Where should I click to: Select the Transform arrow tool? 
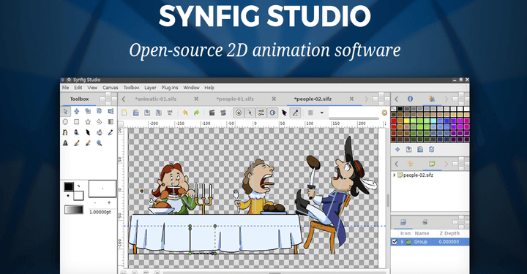66,111
